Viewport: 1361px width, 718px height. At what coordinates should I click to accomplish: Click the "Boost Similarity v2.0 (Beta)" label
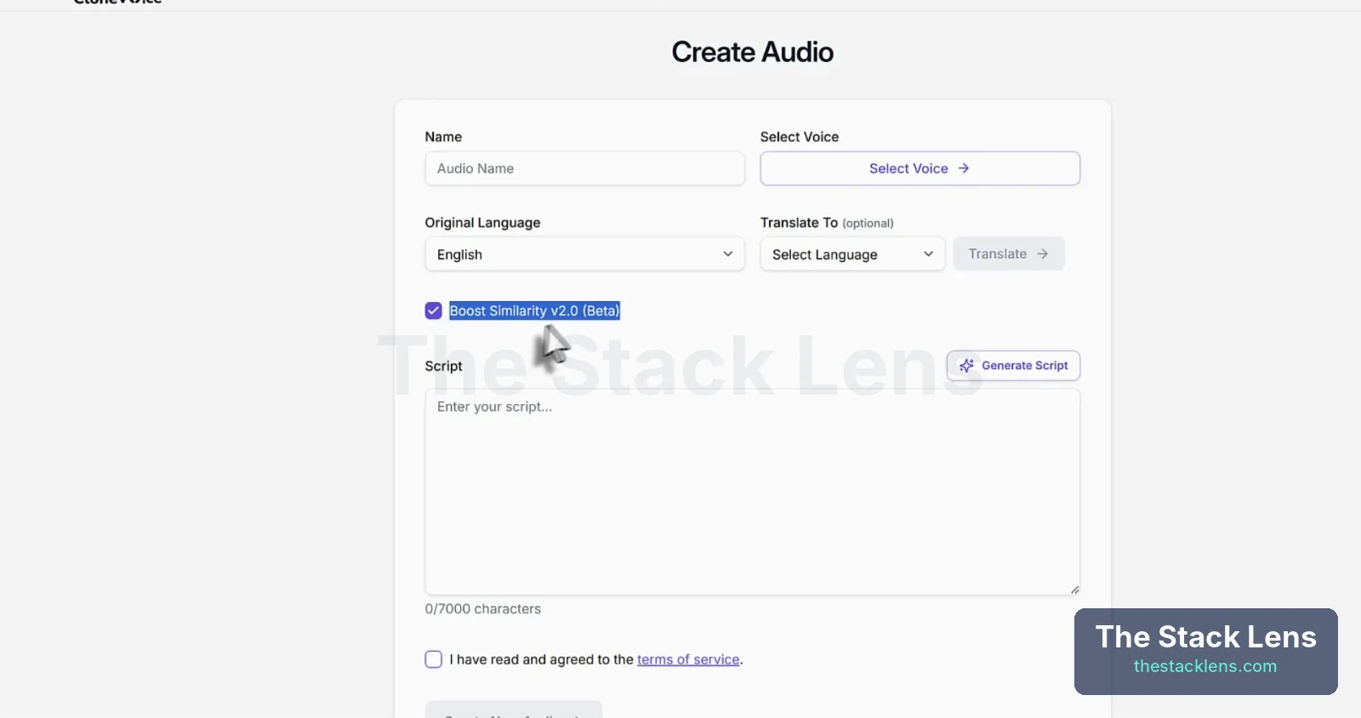pos(534,311)
